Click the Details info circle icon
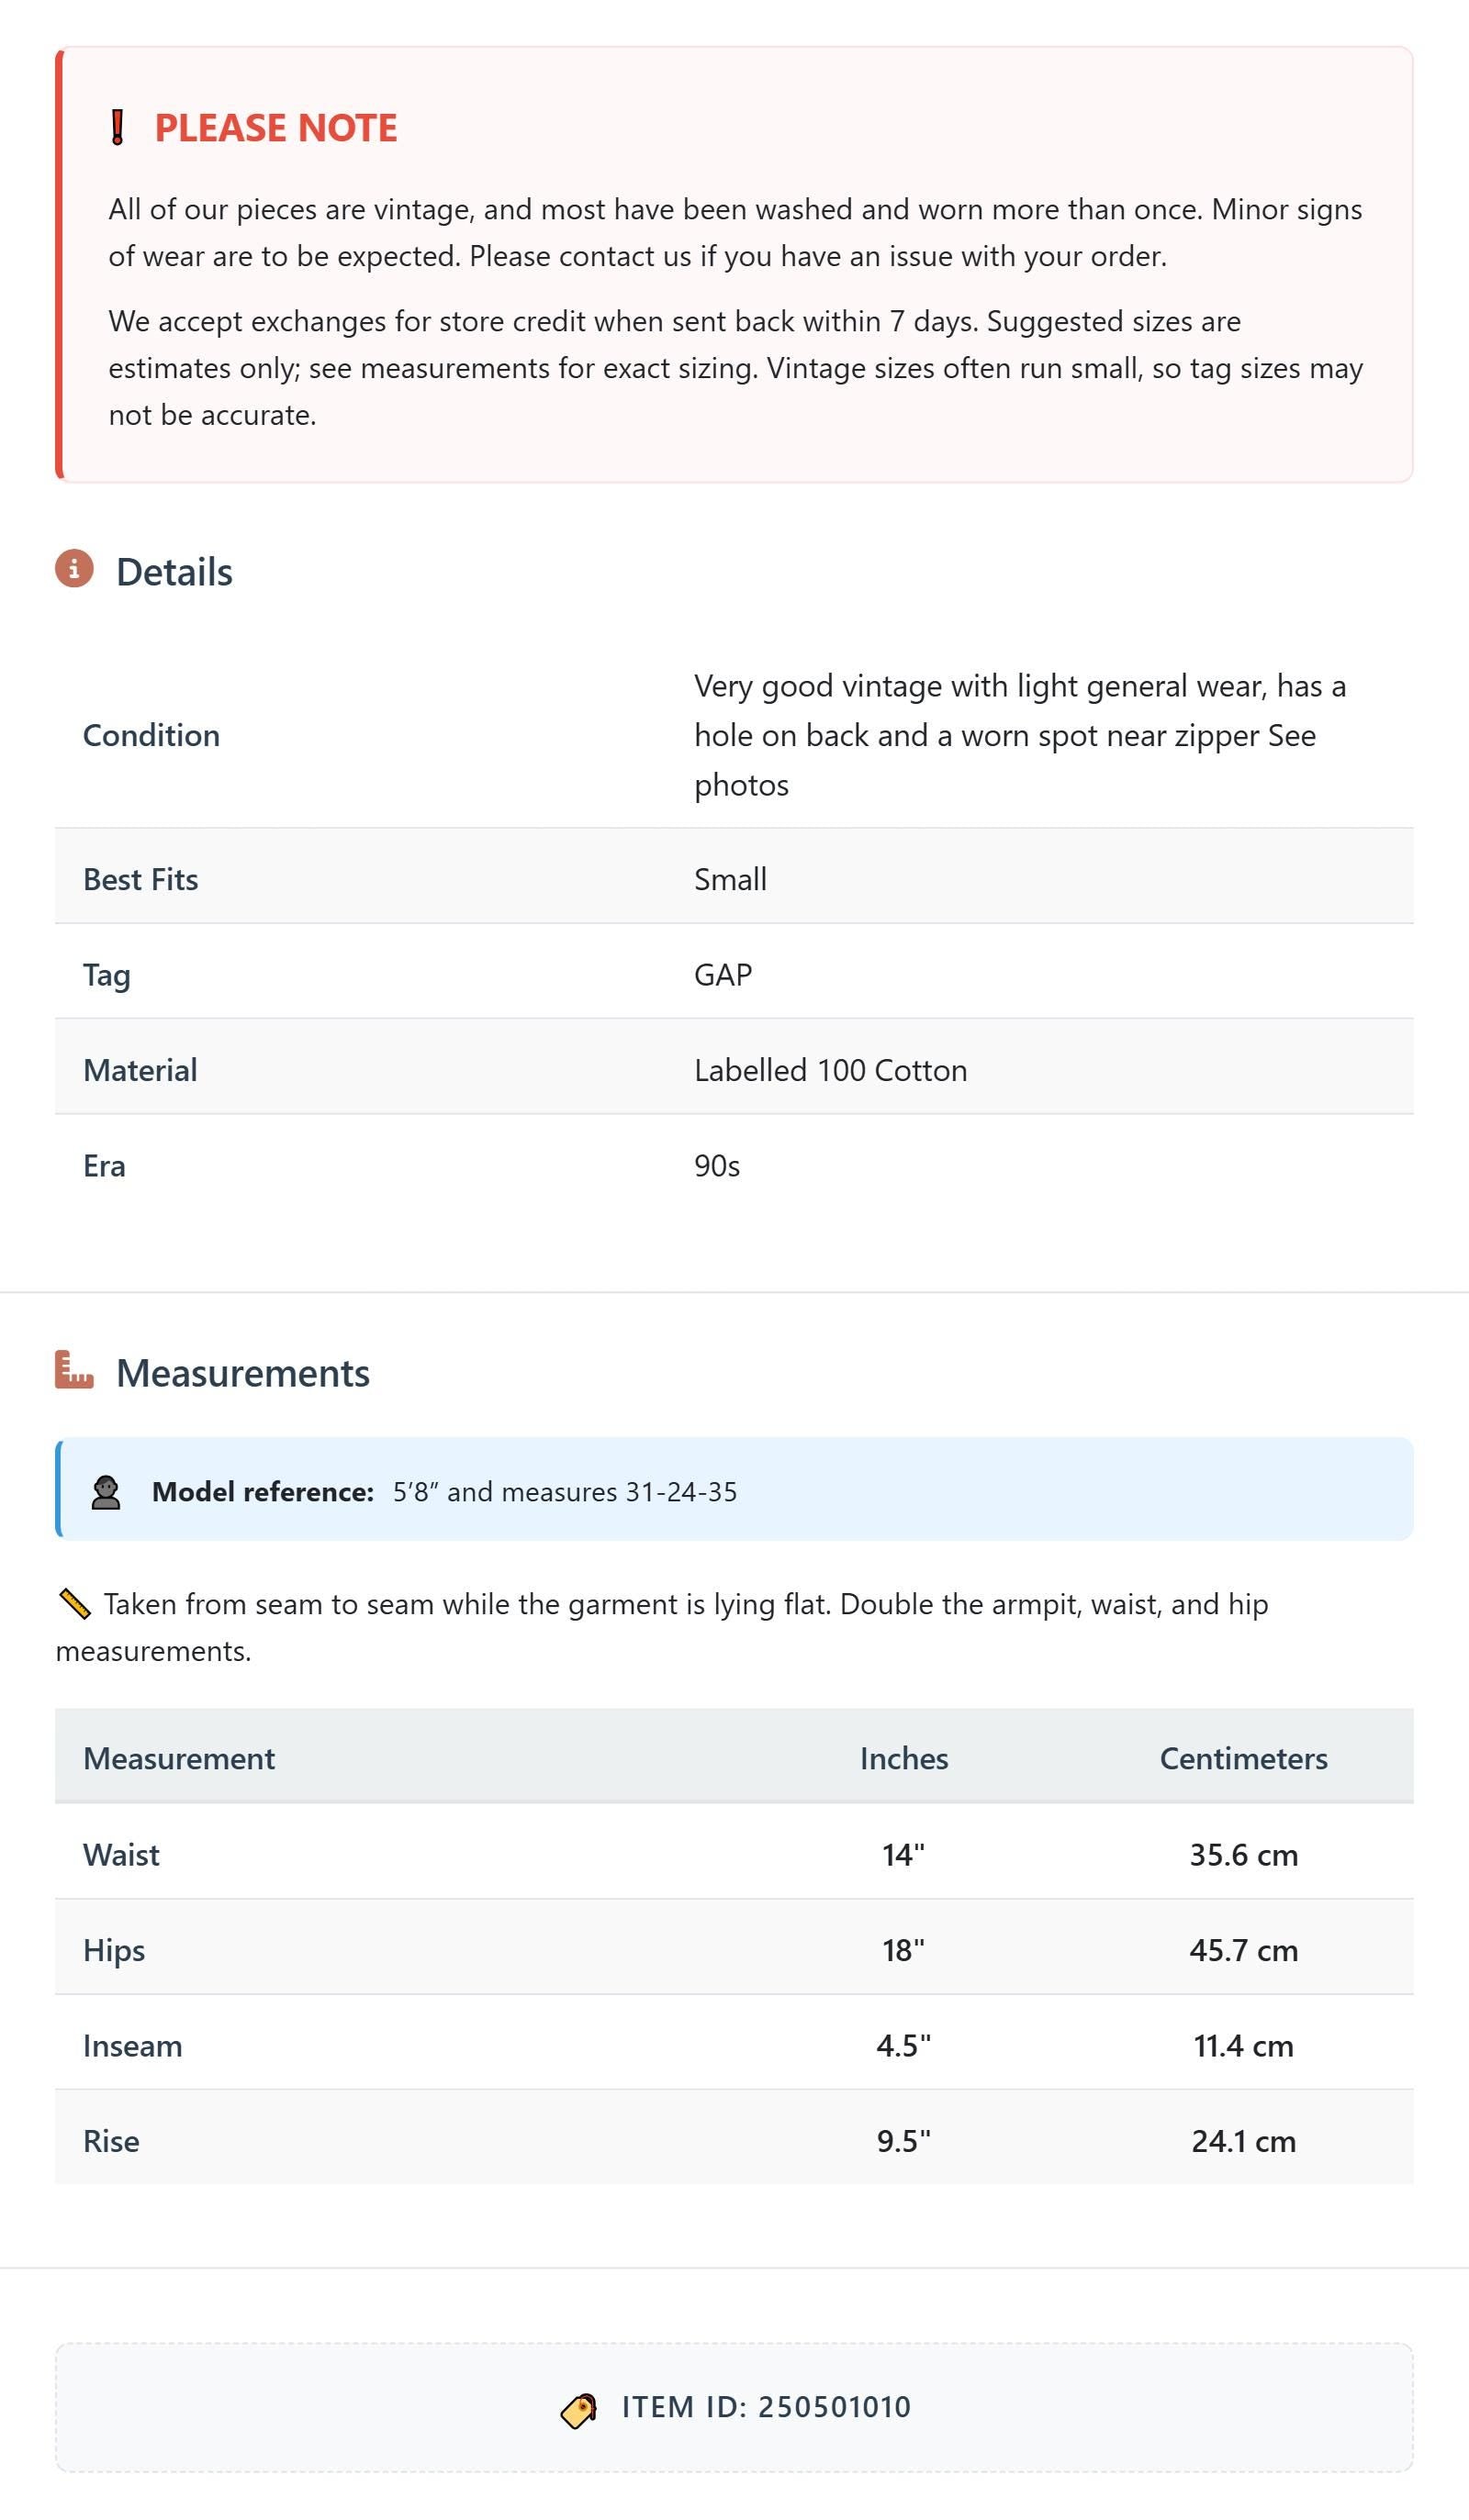Viewport: 1469px width, 2520px height. pyautogui.click(x=74, y=568)
